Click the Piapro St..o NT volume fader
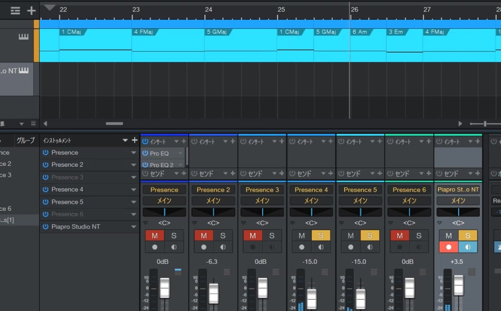501x311 pixels. 459,285
